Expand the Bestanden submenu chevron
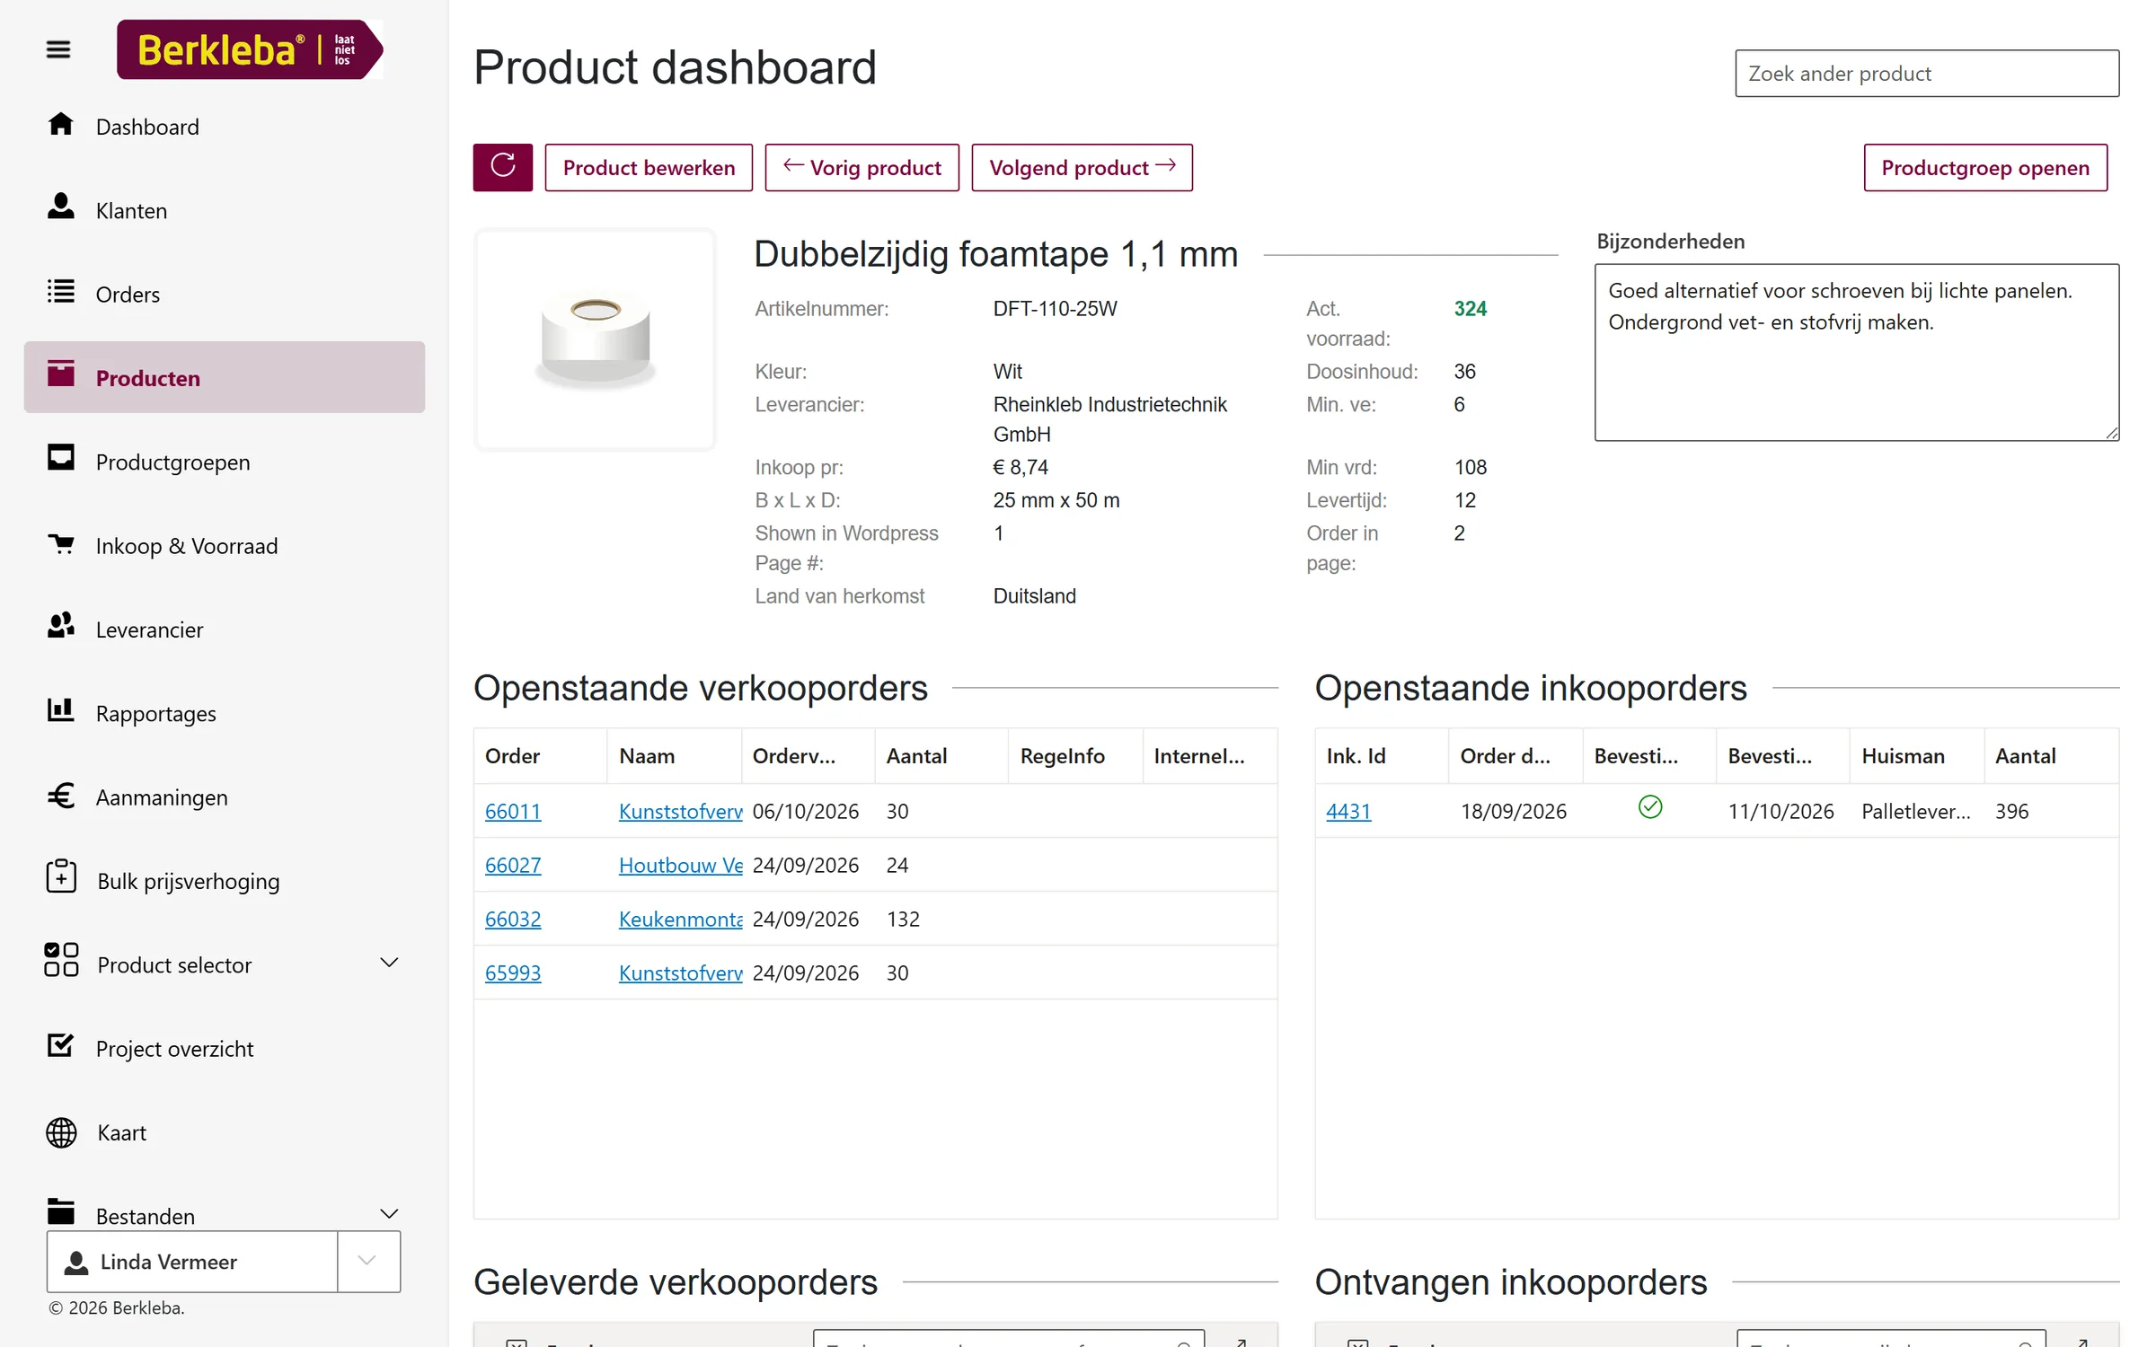 (389, 1214)
